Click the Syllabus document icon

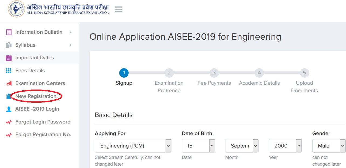tap(9, 45)
